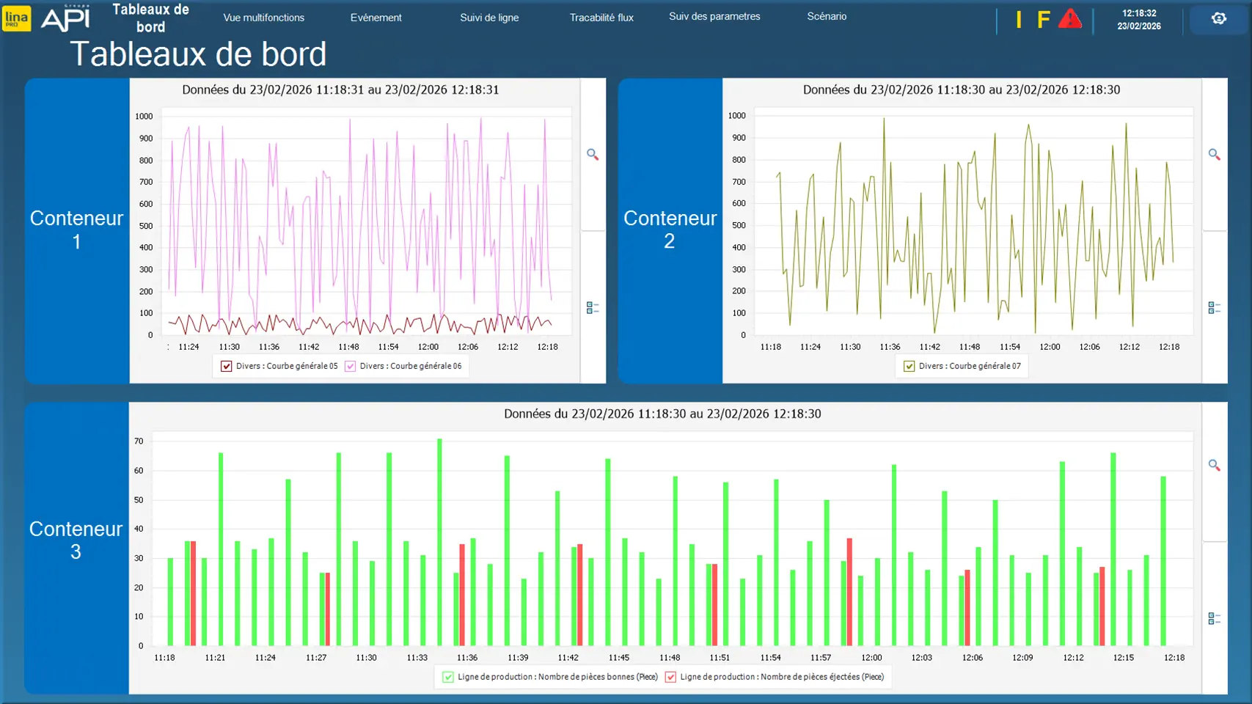The height and width of the screenshot is (704, 1252).
Task: Select the Tracabilité flux menu item
Action: 601,18
